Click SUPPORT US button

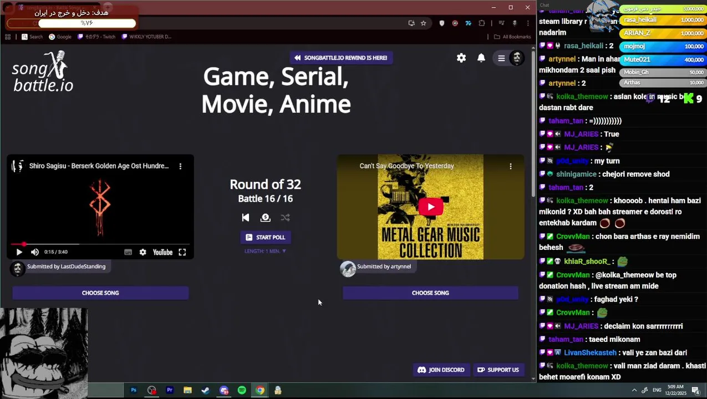[498, 370]
